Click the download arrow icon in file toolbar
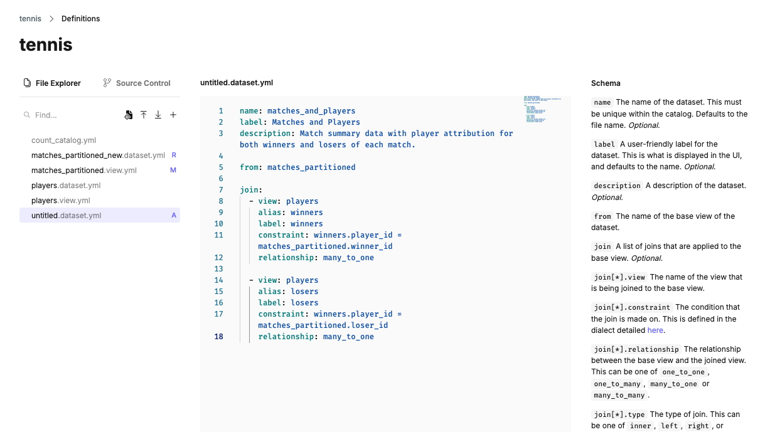The image size is (765, 432). pos(158,115)
